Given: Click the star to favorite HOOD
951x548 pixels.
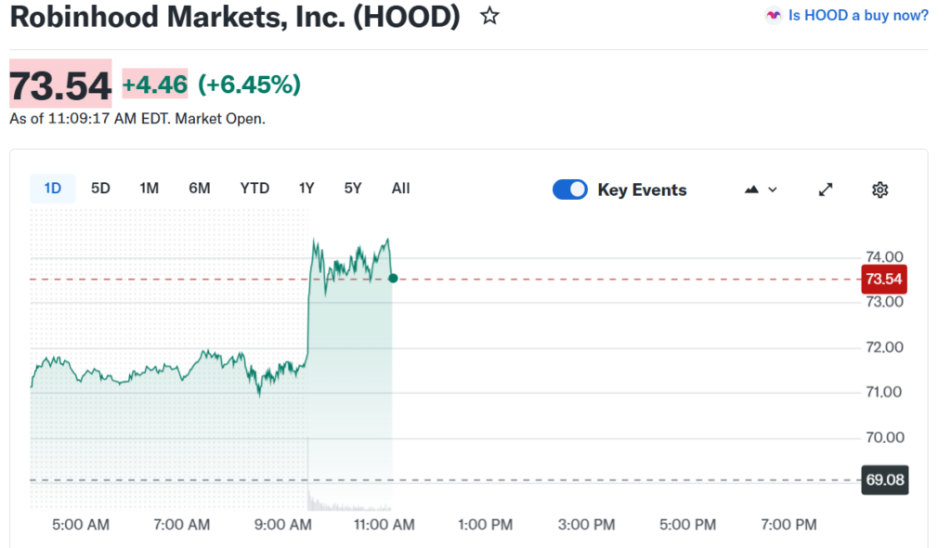Looking at the screenshot, I should tap(489, 16).
